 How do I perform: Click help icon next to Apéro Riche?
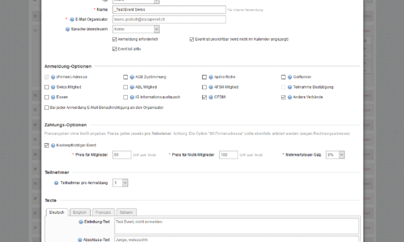[x=211, y=77]
